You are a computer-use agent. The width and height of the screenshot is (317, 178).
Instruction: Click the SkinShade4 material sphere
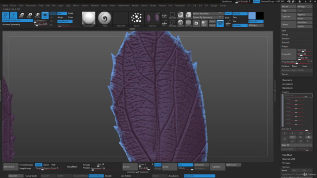(89, 19)
